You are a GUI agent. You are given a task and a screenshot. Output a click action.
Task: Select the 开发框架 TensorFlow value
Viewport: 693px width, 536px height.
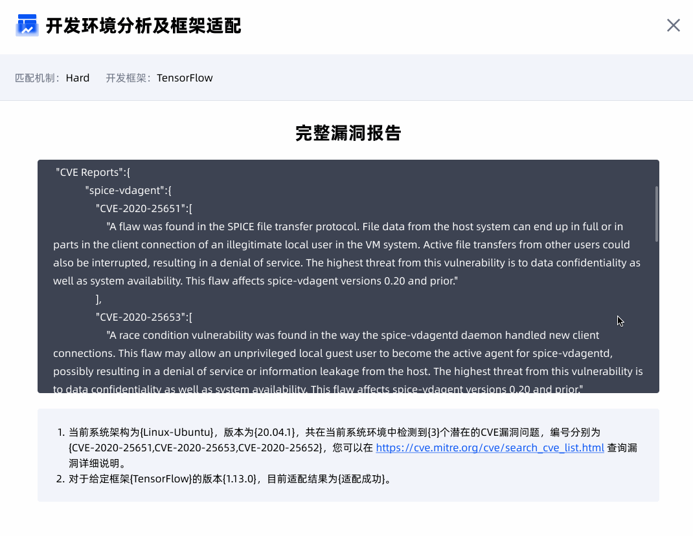tap(185, 78)
